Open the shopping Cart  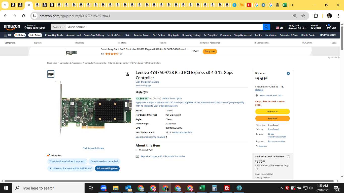[331, 27]
